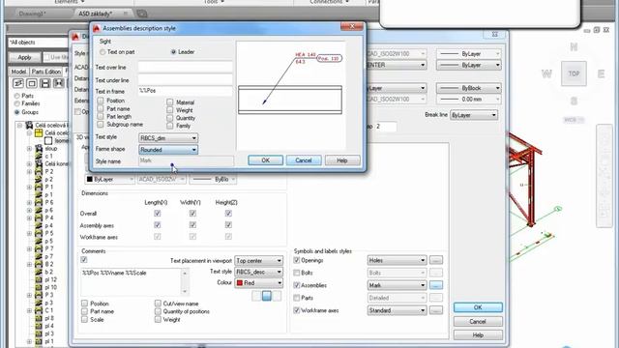The image size is (619, 348).
Task: Click the W direction on the ViewCube compass
Action: click(546, 73)
